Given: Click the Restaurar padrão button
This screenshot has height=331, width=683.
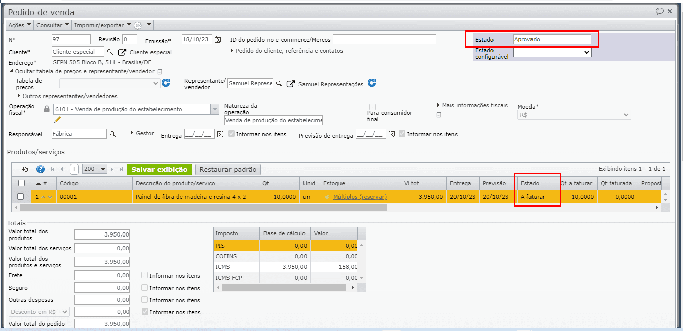Looking at the screenshot, I should pyautogui.click(x=228, y=170).
